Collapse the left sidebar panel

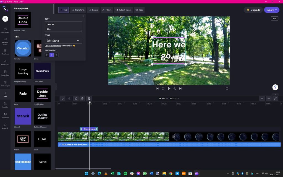(56, 87)
